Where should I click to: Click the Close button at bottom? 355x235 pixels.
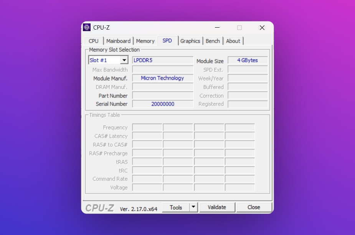(x=254, y=207)
